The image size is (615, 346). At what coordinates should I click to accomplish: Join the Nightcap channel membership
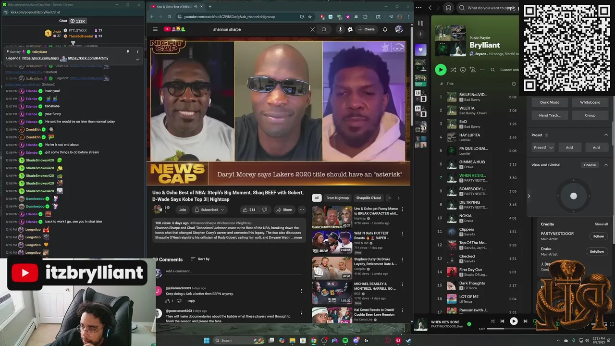(x=183, y=210)
